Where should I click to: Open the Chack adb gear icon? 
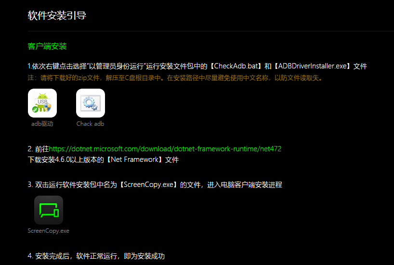click(91, 103)
